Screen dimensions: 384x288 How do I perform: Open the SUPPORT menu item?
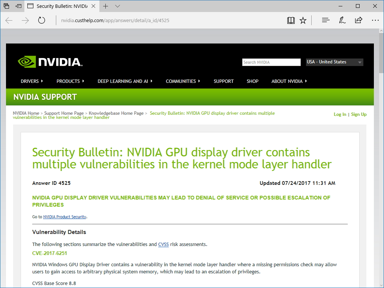(x=223, y=81)
